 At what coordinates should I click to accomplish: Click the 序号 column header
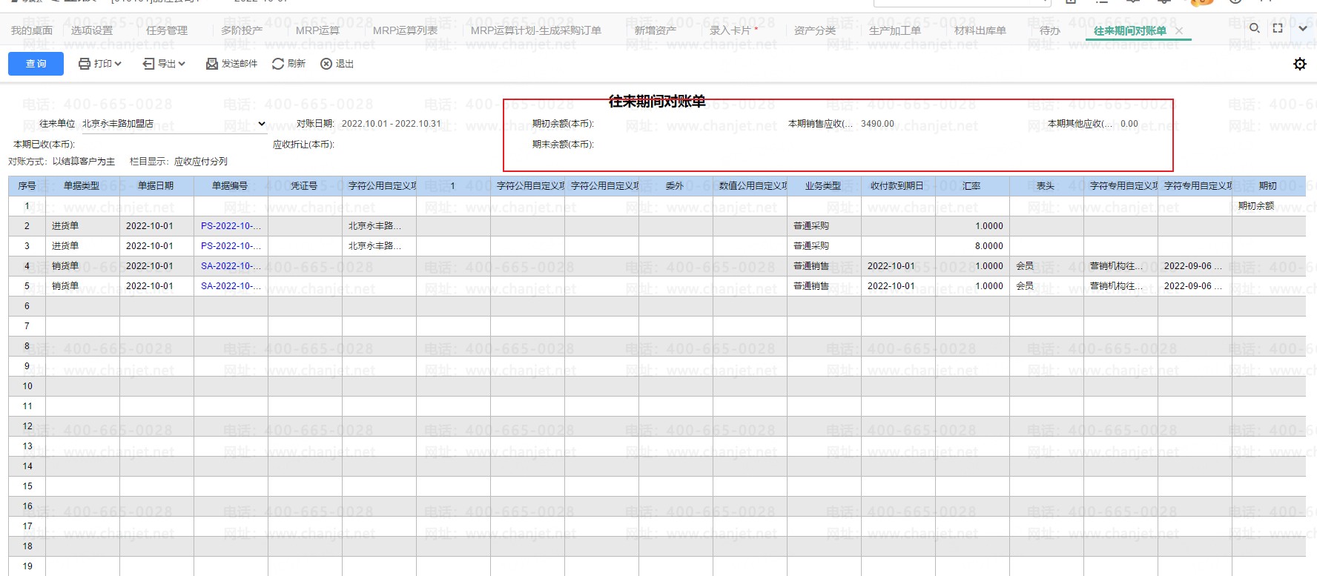tap(27, 186)
